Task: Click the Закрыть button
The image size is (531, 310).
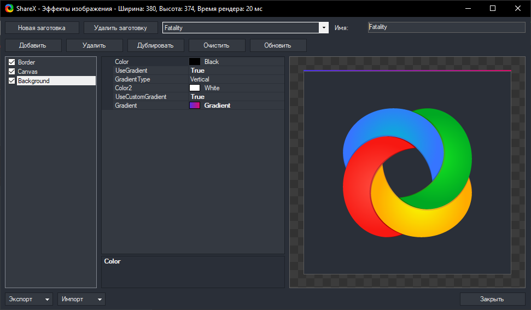Action: click(492, 299)
